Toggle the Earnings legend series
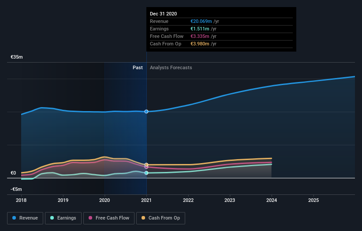This screenshot has width=362, height=231. point(63,218)
